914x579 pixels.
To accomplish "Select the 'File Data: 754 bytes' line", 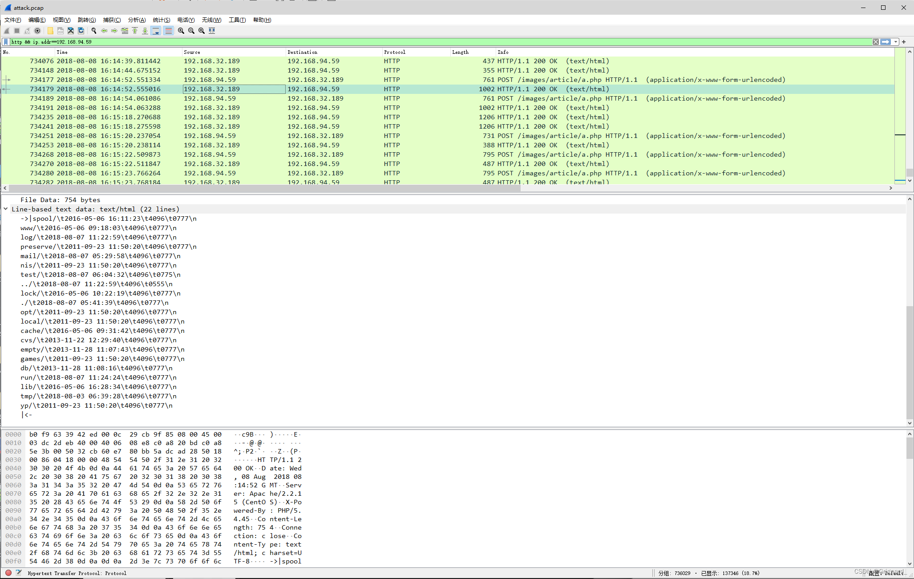I will [x=60, y=200].
